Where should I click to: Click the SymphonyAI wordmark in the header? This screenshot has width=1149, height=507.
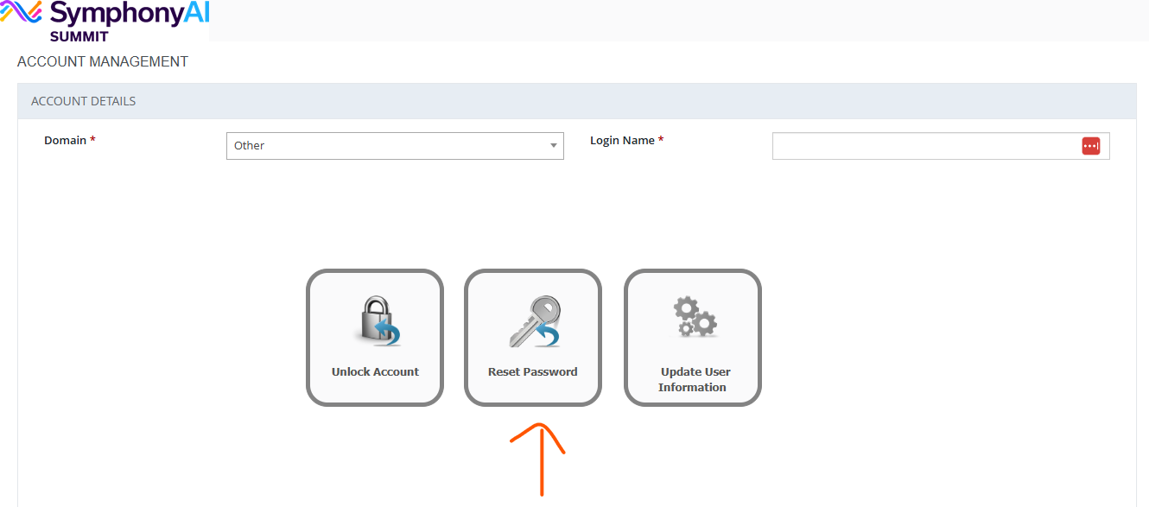(x=130, y=15)
